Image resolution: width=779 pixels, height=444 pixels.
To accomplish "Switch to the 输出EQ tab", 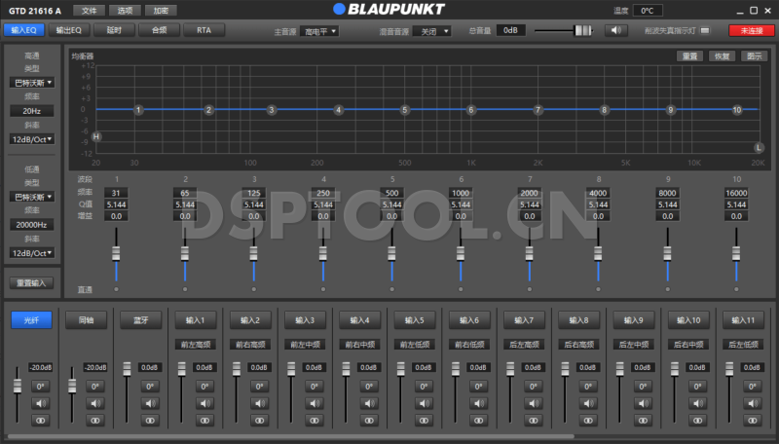I will [68, 30].
